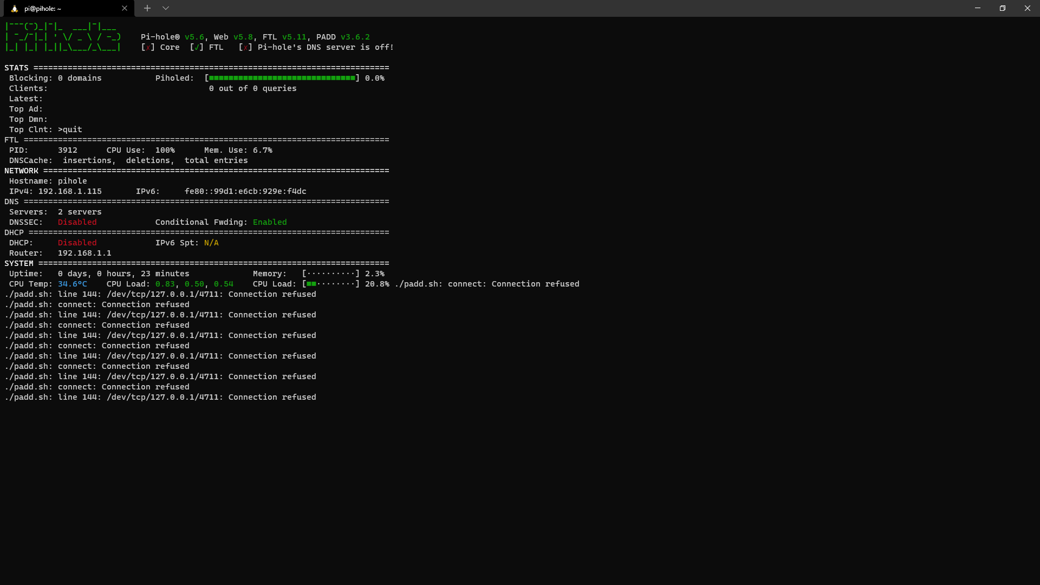Click CPU load value 0.54
This screenshot has width=1040, height=585.
[224, 284]
